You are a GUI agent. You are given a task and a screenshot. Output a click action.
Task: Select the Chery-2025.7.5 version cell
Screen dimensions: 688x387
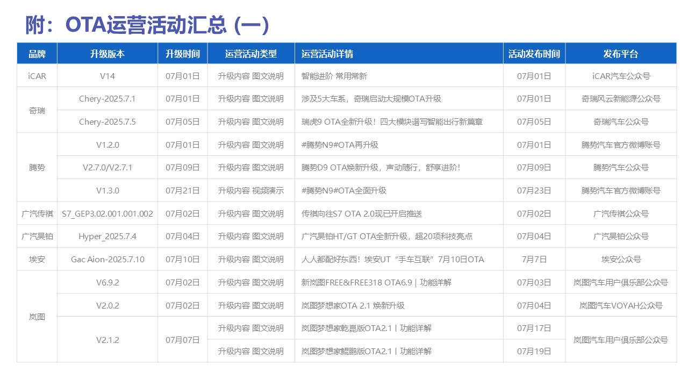(x=107, y=121)
